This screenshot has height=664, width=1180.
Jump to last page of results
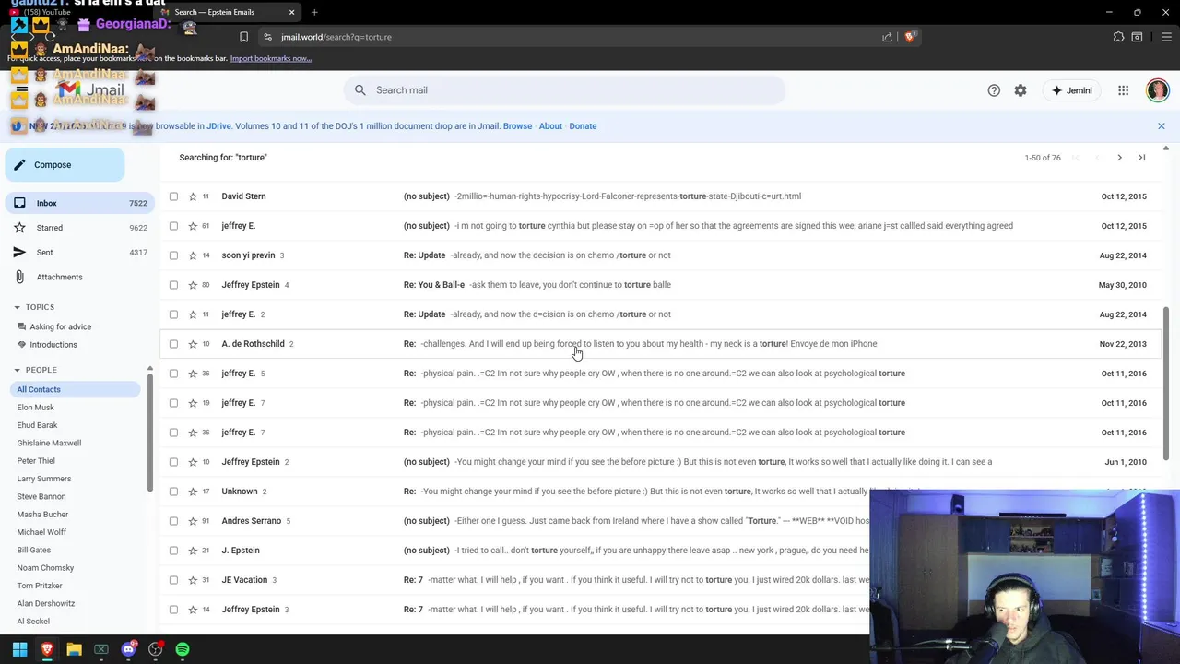click(x=1141, y=158)
